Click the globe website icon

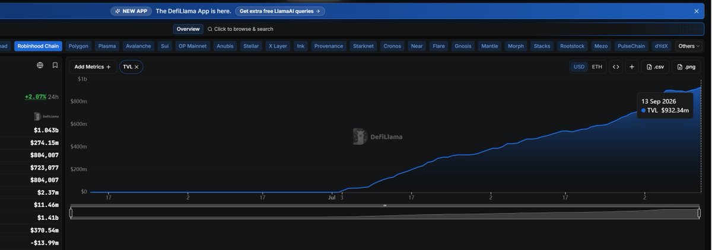[x=40, y=65]
